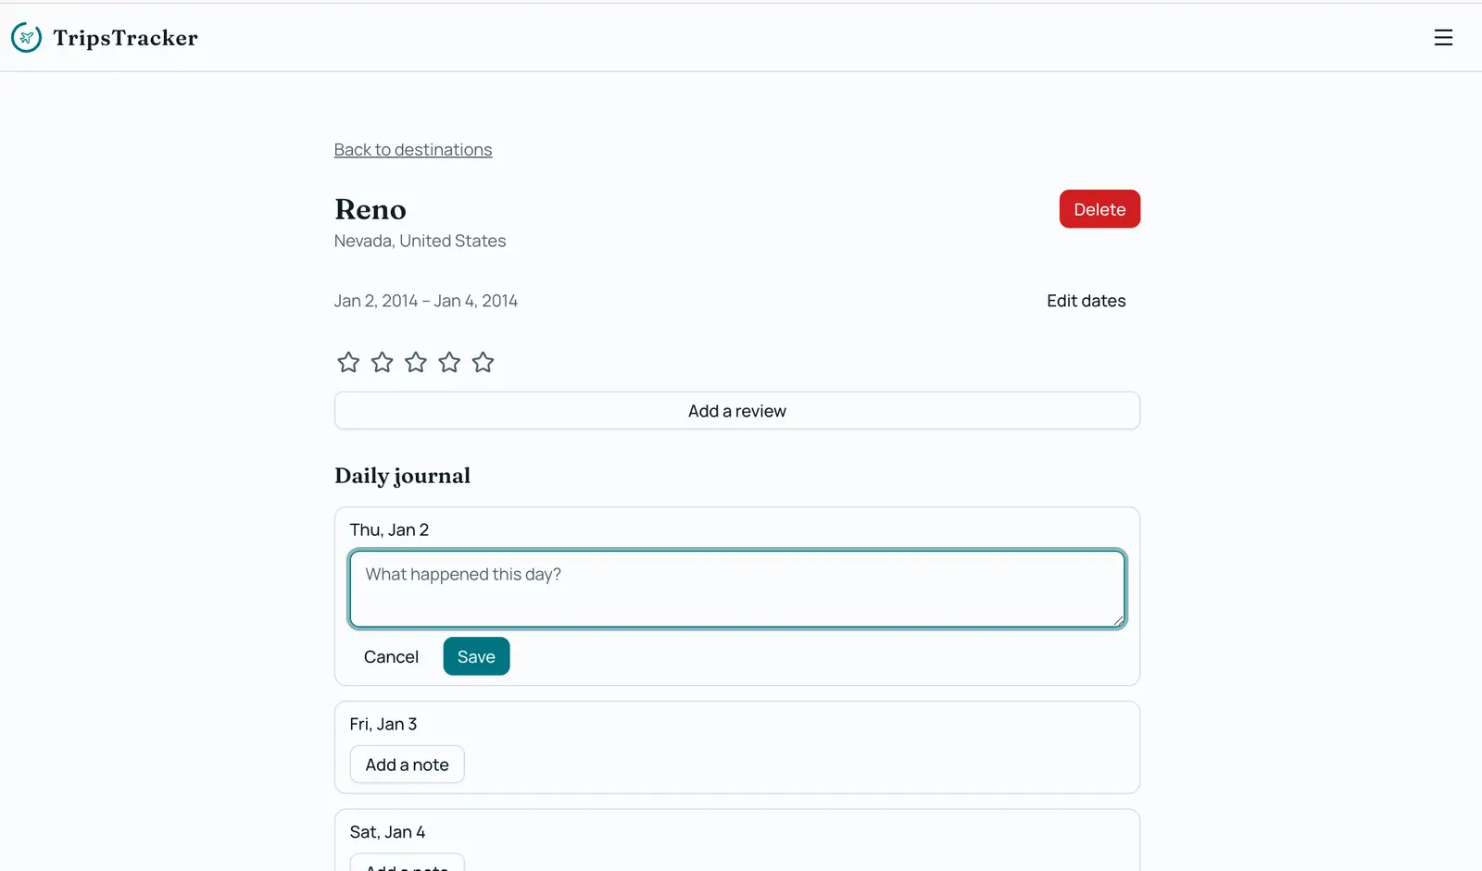The height and width of the screenshot is (871, 1482).
Task: Give Reno a five-star rating
Action: tap(483, 362)
